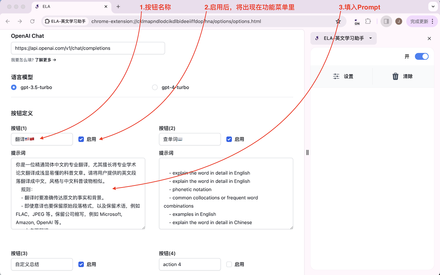Viewport: 440px width, 275px height.
Task: Reload the page with refresh icon
Action: point(32,21)
